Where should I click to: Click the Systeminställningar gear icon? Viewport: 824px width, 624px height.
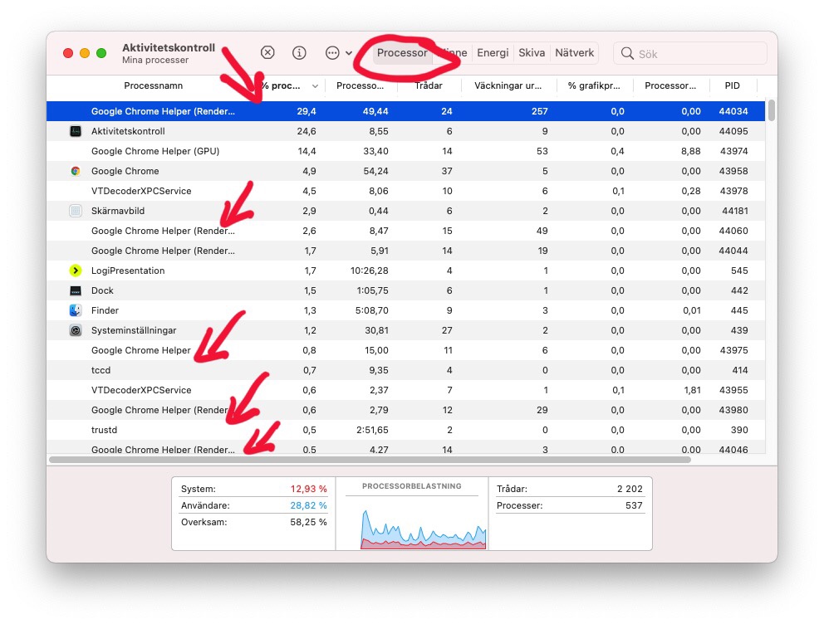[x=76, y=330]
